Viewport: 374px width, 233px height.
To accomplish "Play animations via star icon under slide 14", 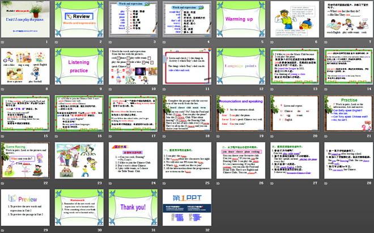I will click(x=326, y=89).
